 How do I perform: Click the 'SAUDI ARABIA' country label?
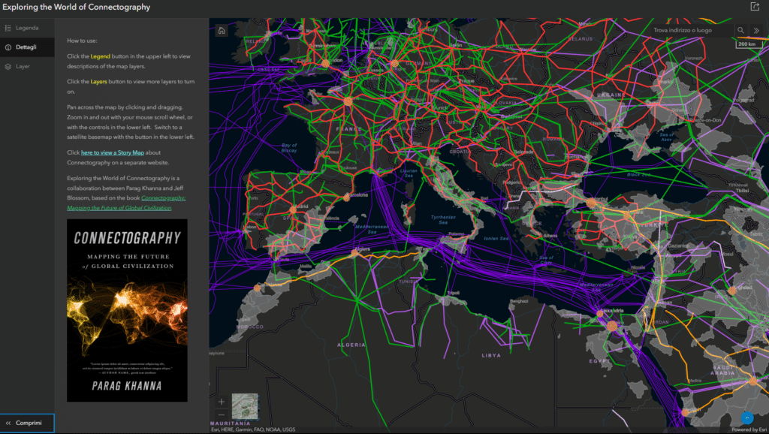pyautogui.click(x=722, y=370)
